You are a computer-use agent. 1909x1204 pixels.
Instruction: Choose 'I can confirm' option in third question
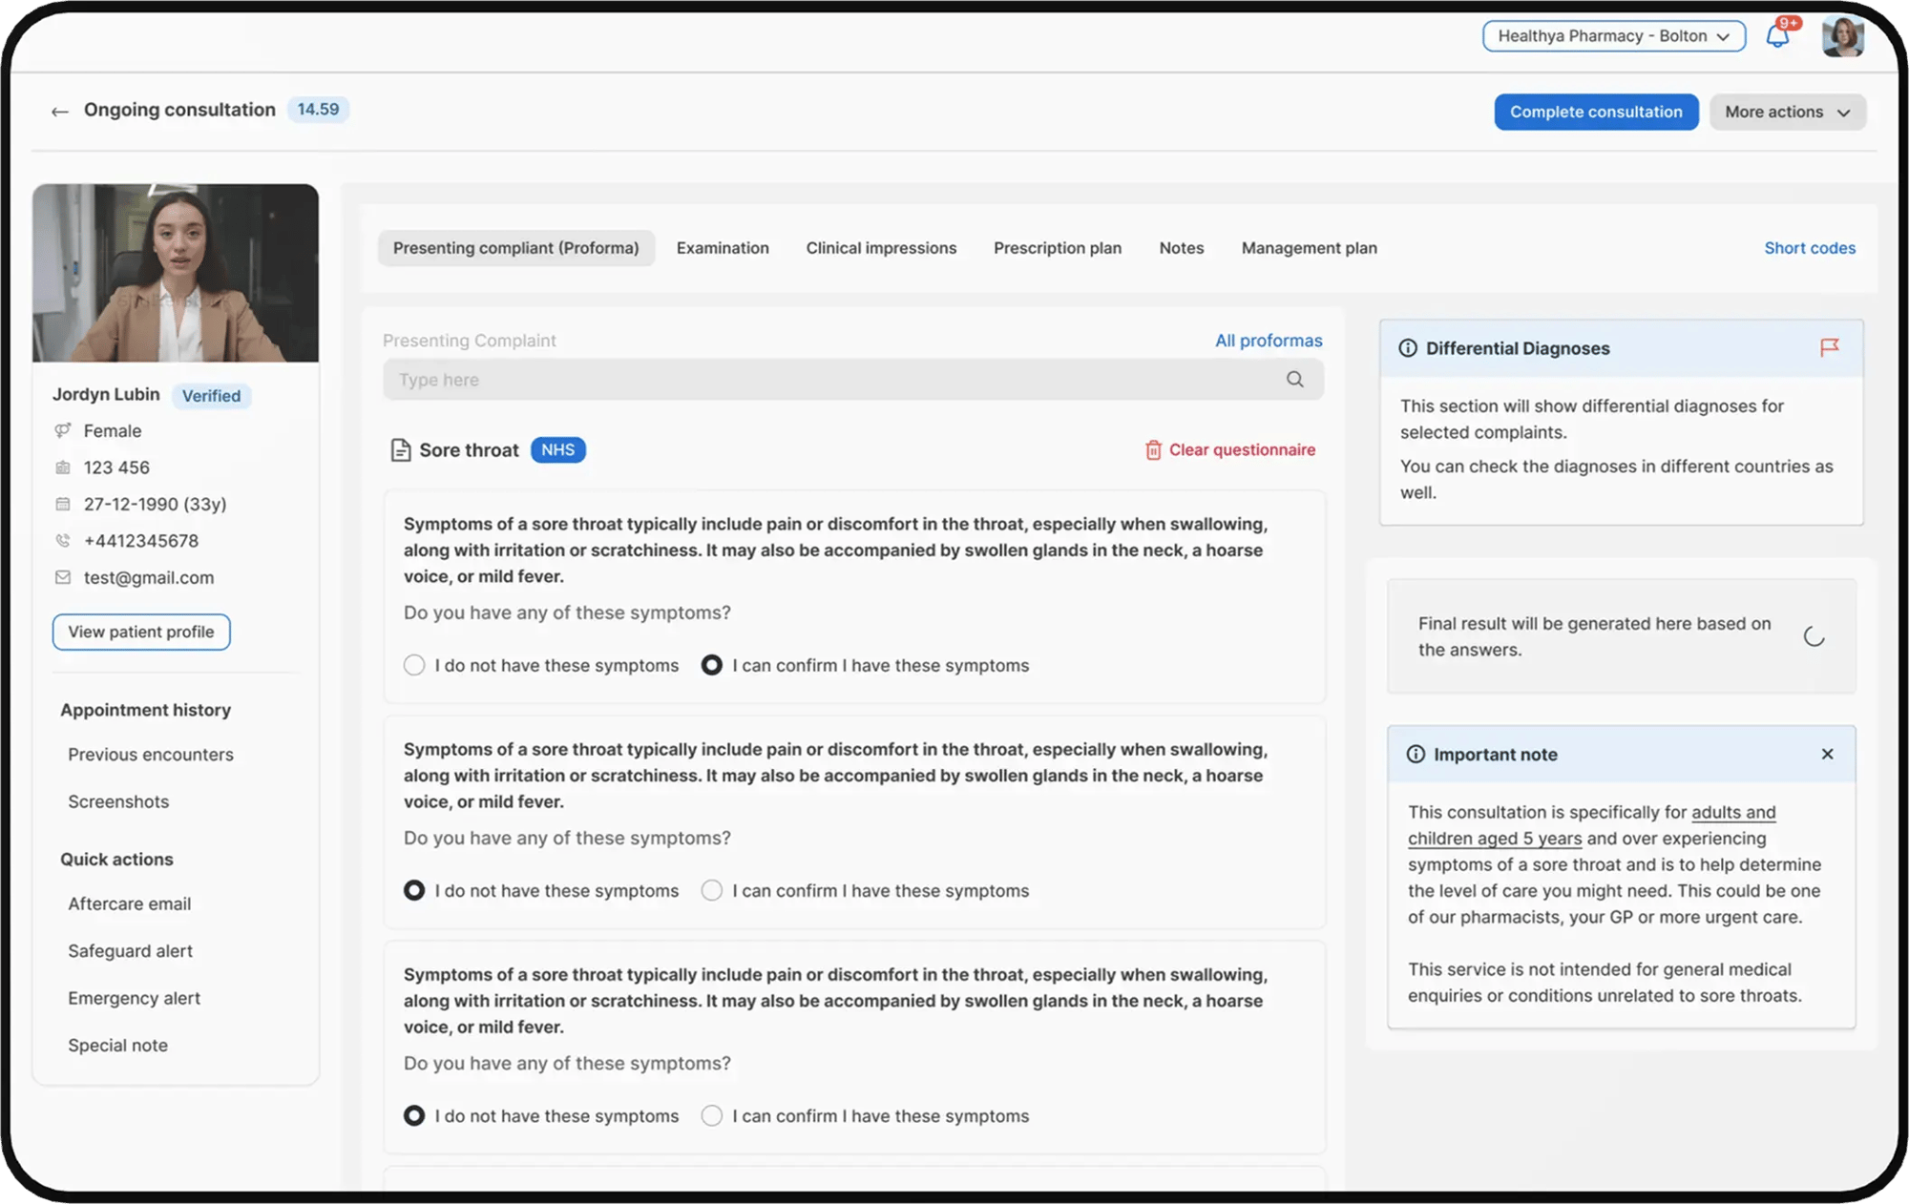point(712,1115)
